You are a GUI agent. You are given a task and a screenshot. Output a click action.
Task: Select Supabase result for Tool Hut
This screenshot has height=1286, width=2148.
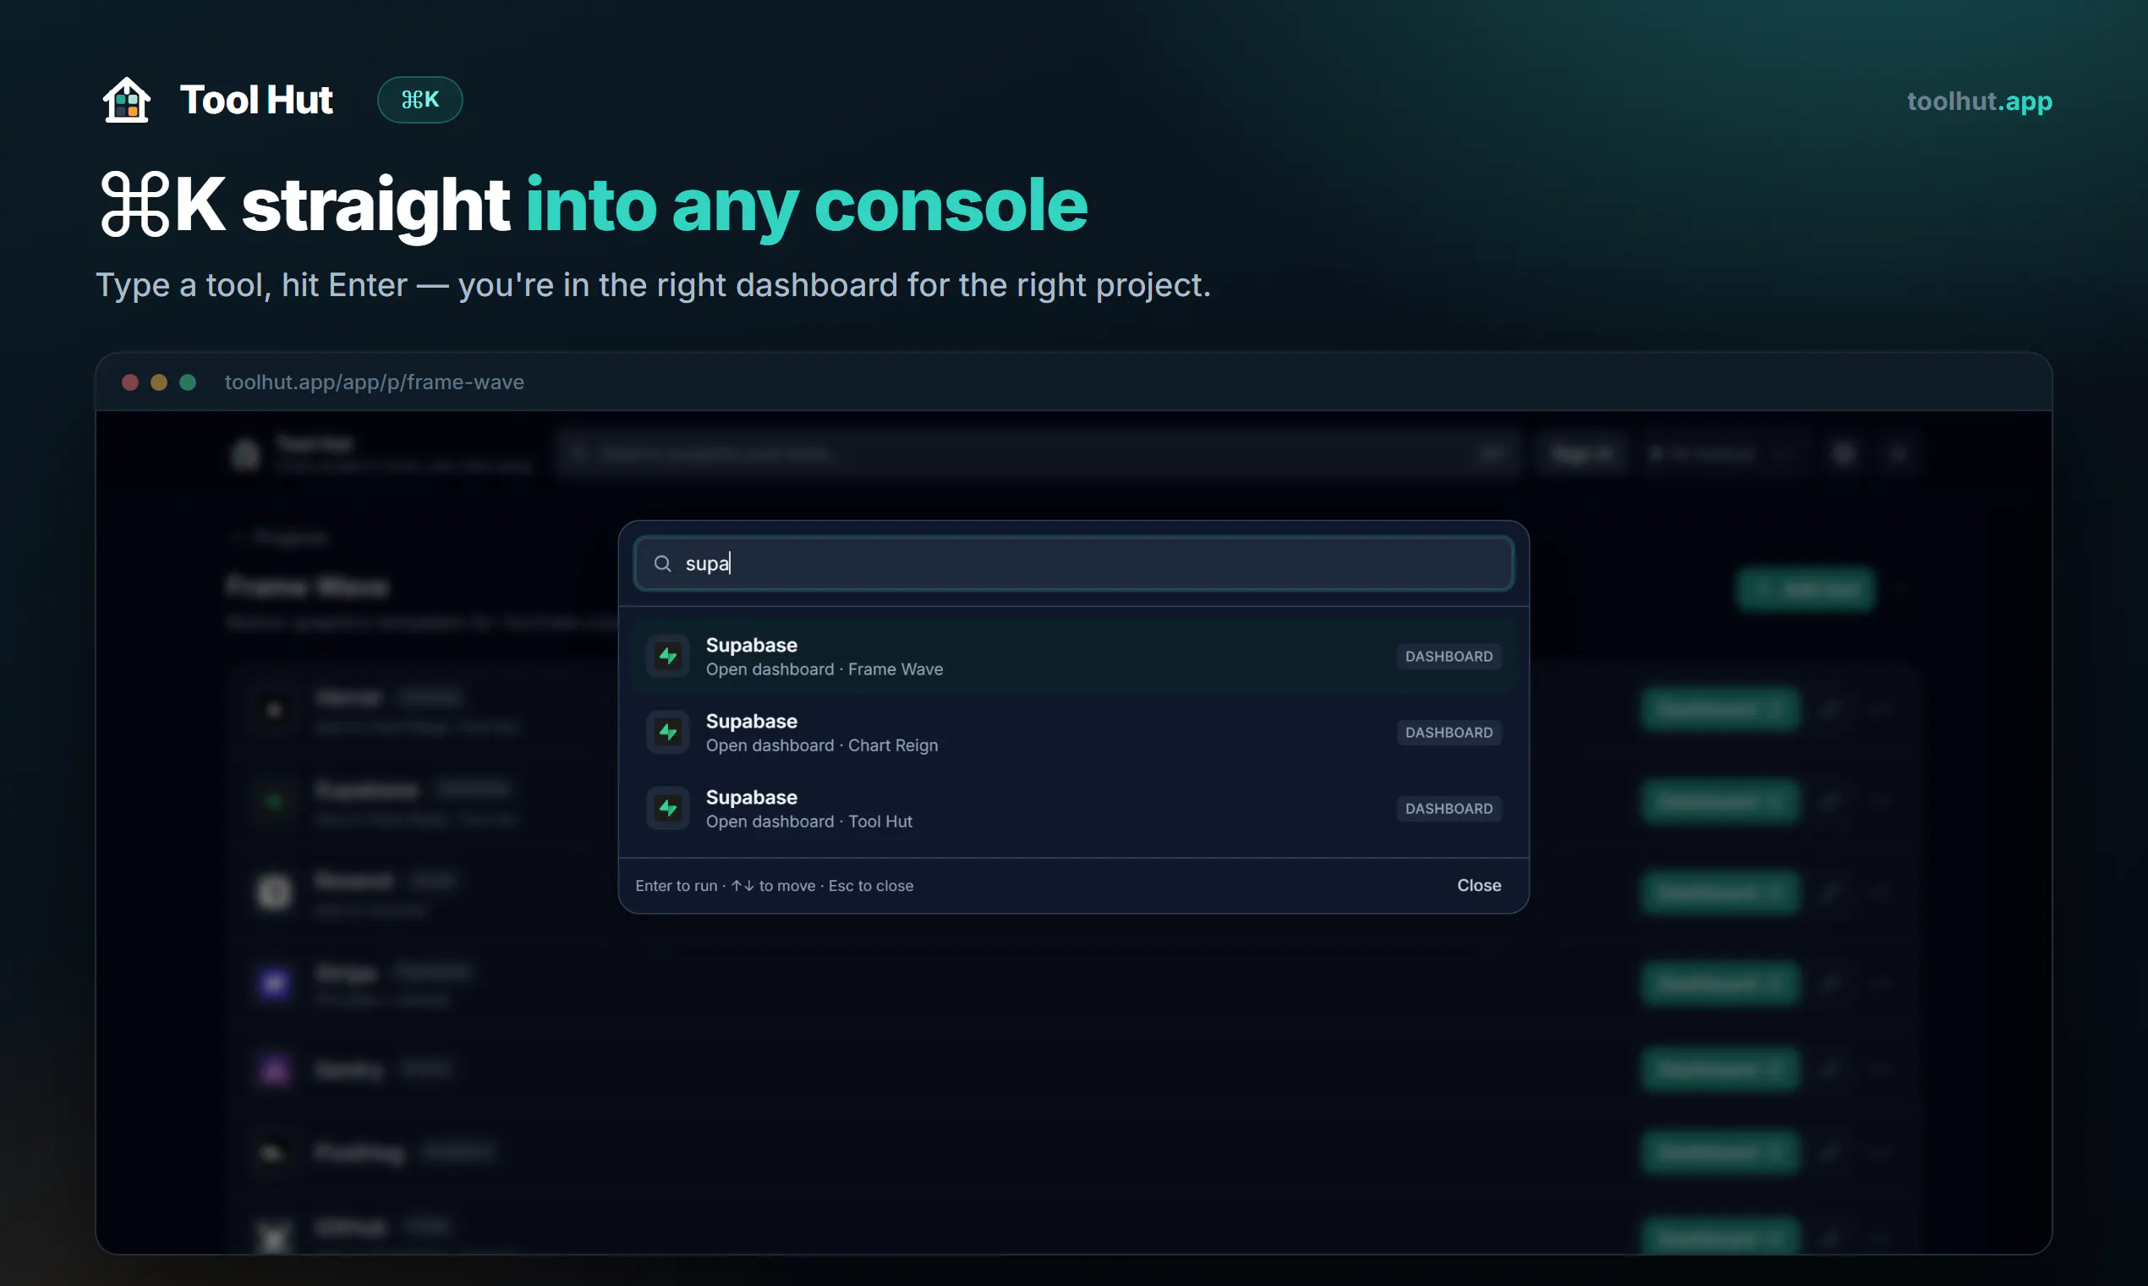[1073, 809]
